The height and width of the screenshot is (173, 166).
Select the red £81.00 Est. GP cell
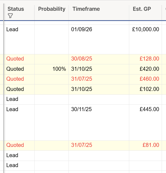(x=145, y=146)
